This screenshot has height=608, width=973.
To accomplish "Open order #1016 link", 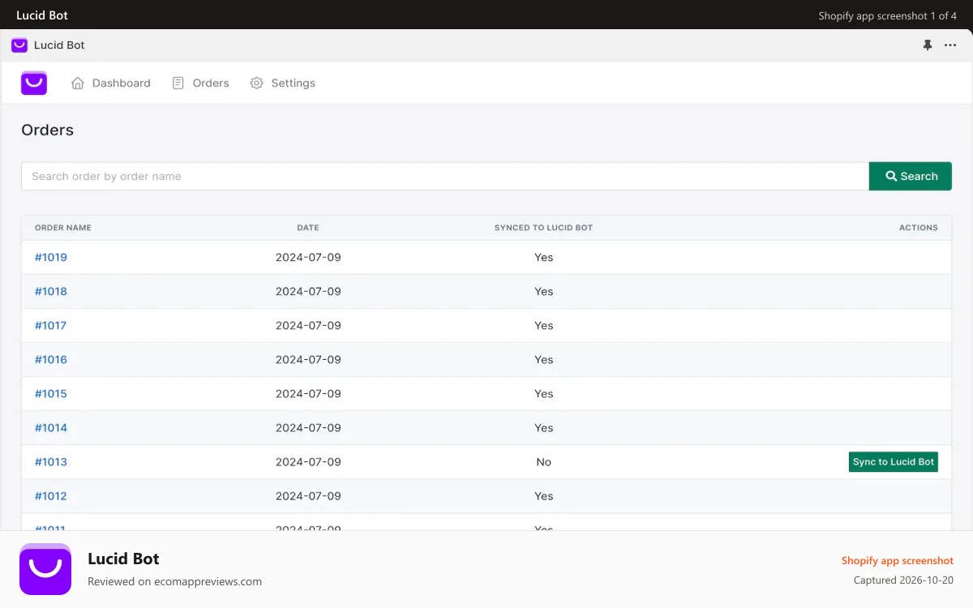I will [x=51, y=359].
